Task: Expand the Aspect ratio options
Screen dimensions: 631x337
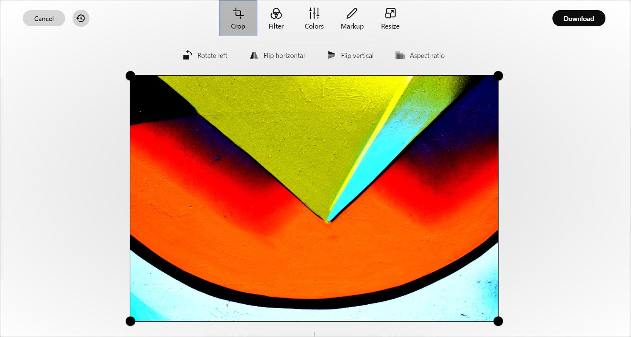Action: 420,56
